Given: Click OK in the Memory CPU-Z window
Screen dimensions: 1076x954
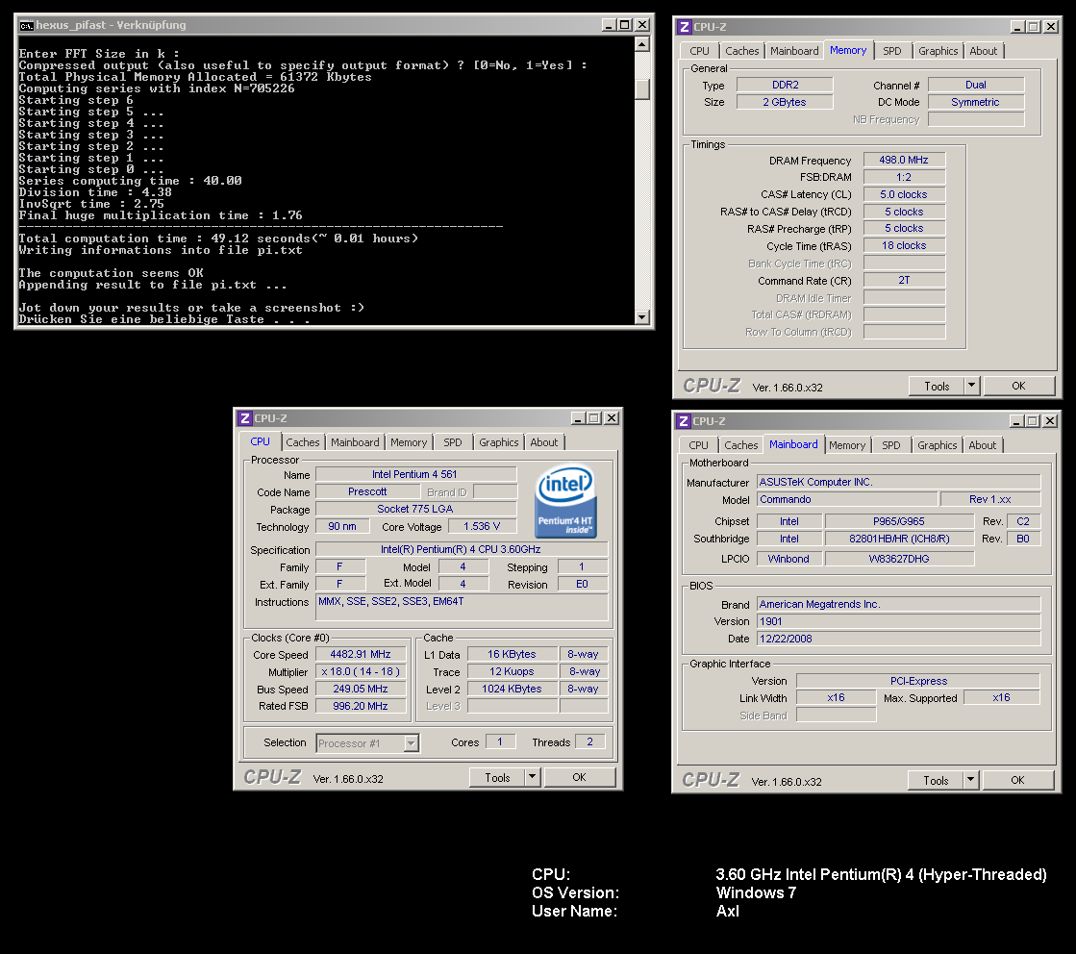Looking at the screenshot, I should (1019, 386).
